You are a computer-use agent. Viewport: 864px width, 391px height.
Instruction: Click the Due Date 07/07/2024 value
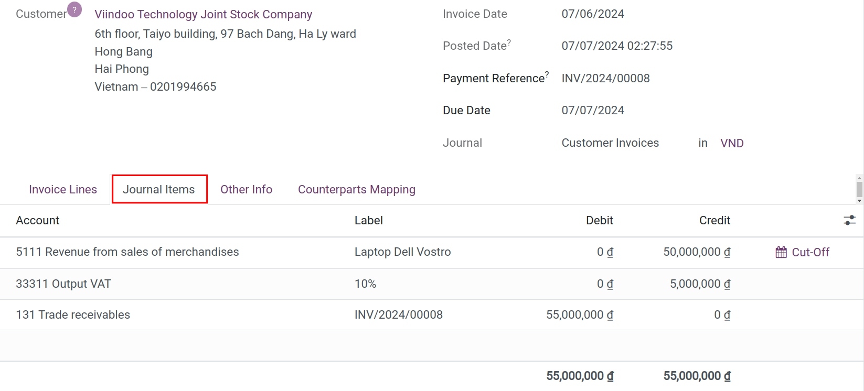pyautogui.click(x=592, y=110)
